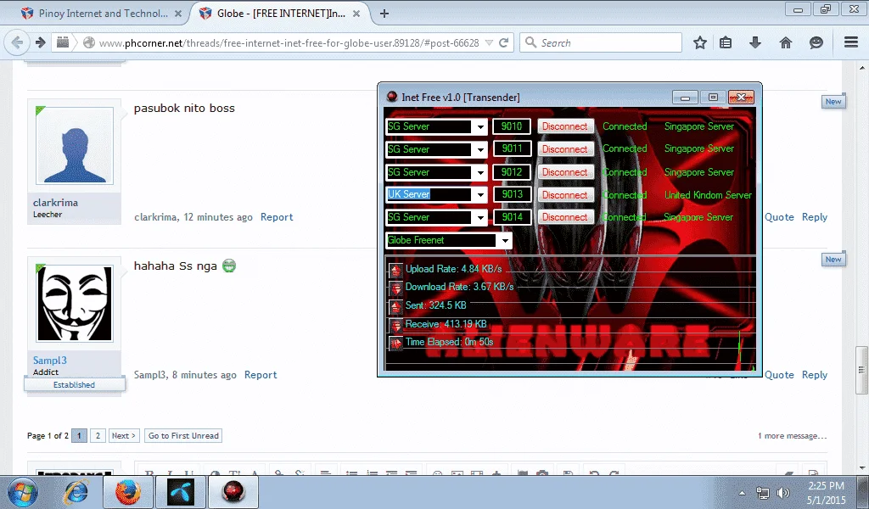
Task: Open the dropdown for port 9014 server
Action: (x=480, y=218)
